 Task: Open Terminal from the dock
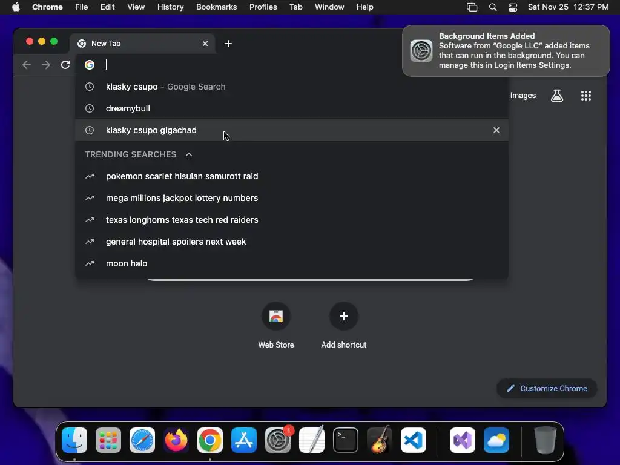pyautogui.click(x=346, y=440)
